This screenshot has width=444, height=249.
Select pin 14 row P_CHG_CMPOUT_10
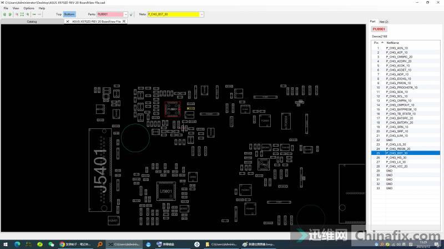[406, 105]
